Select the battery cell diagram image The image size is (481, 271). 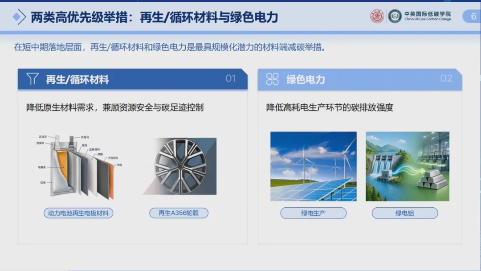tap(80, 167)
